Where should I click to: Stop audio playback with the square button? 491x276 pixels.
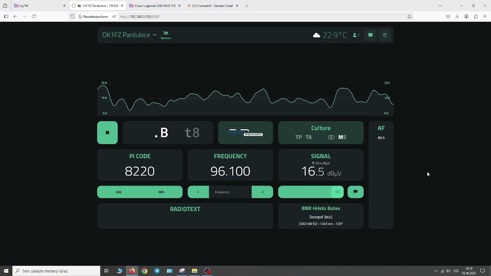(x=107, y=133)
